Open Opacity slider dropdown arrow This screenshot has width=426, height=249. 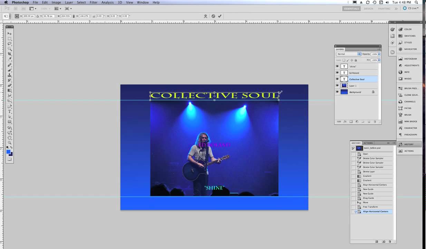379,54
